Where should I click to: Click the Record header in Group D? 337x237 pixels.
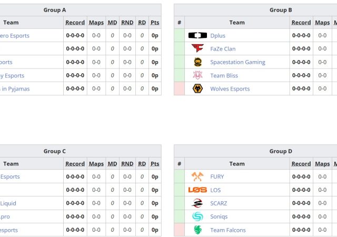pos(301,164)
